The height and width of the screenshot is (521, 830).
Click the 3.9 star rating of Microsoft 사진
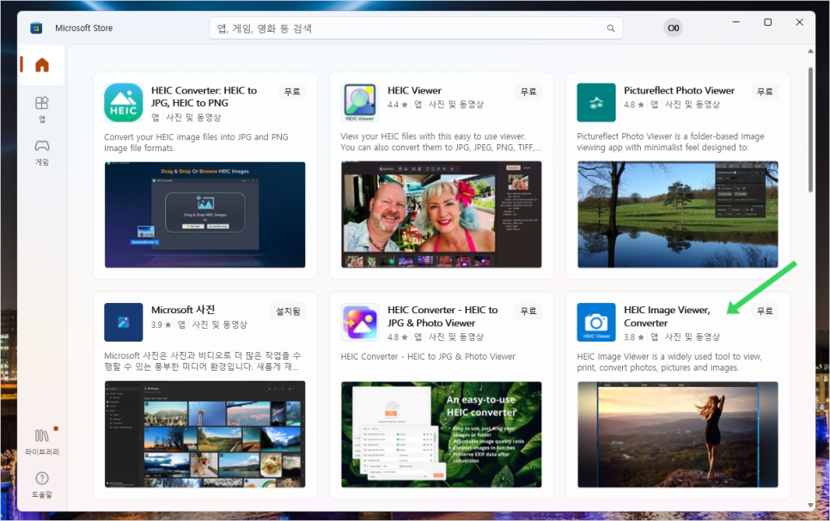coord(162,324)
